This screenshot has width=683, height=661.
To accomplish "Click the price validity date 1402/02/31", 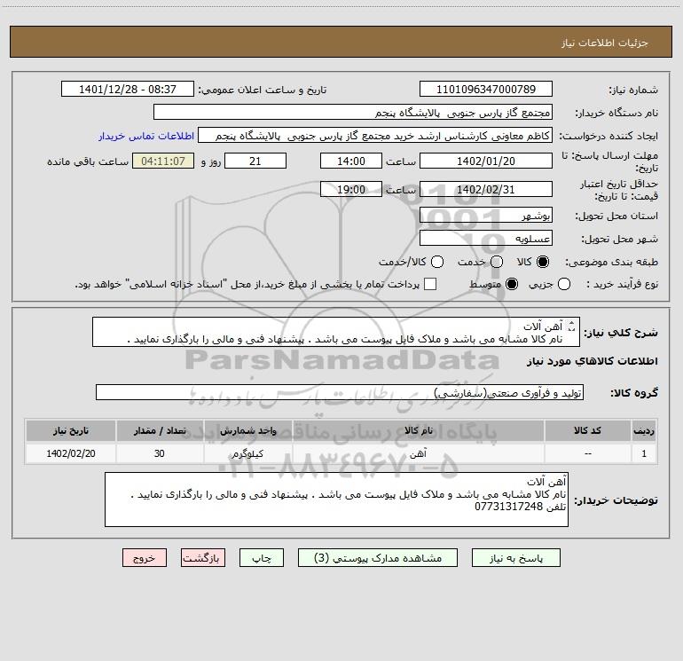I will coord(486,189).
